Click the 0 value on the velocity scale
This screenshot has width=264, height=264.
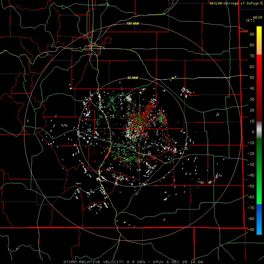[x=253, y=132]
